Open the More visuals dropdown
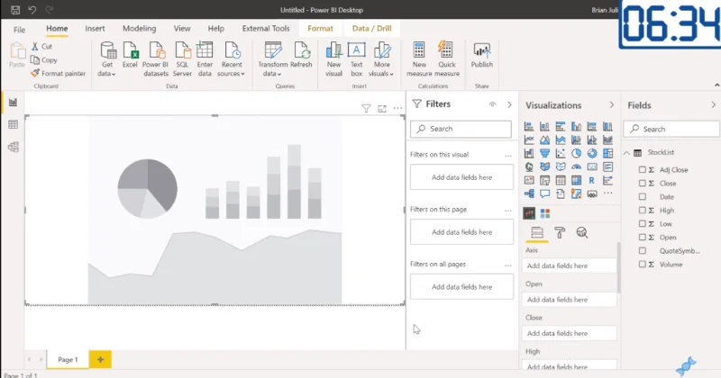Screen dimensions: 721x378 coord(381,58)
